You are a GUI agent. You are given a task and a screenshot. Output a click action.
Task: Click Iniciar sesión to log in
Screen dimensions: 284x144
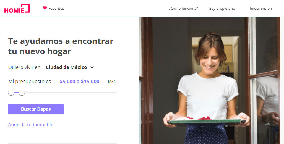(261, 8)
